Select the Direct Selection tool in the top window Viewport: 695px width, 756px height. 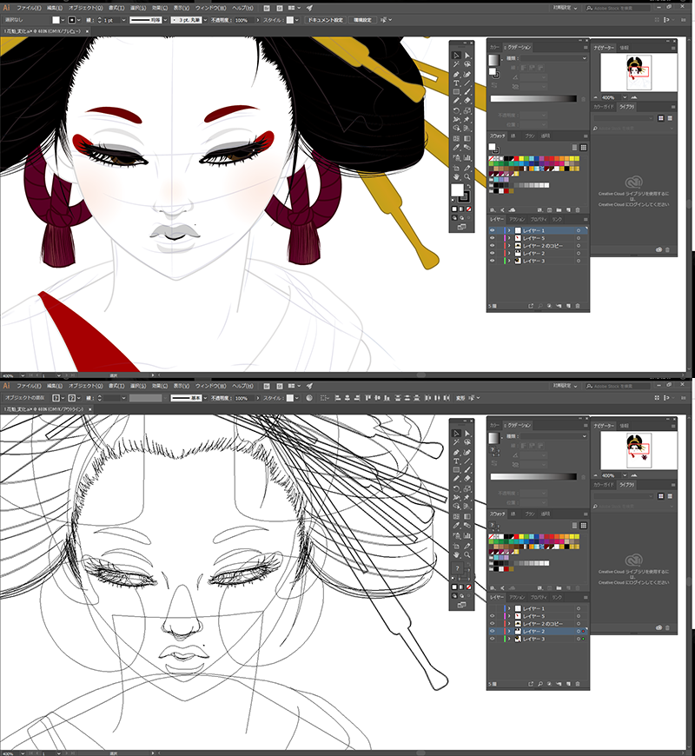(467, 56)
